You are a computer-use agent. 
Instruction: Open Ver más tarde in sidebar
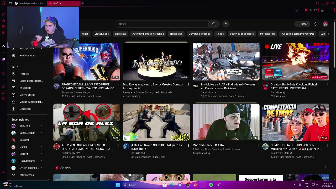(x=27, y=95)
